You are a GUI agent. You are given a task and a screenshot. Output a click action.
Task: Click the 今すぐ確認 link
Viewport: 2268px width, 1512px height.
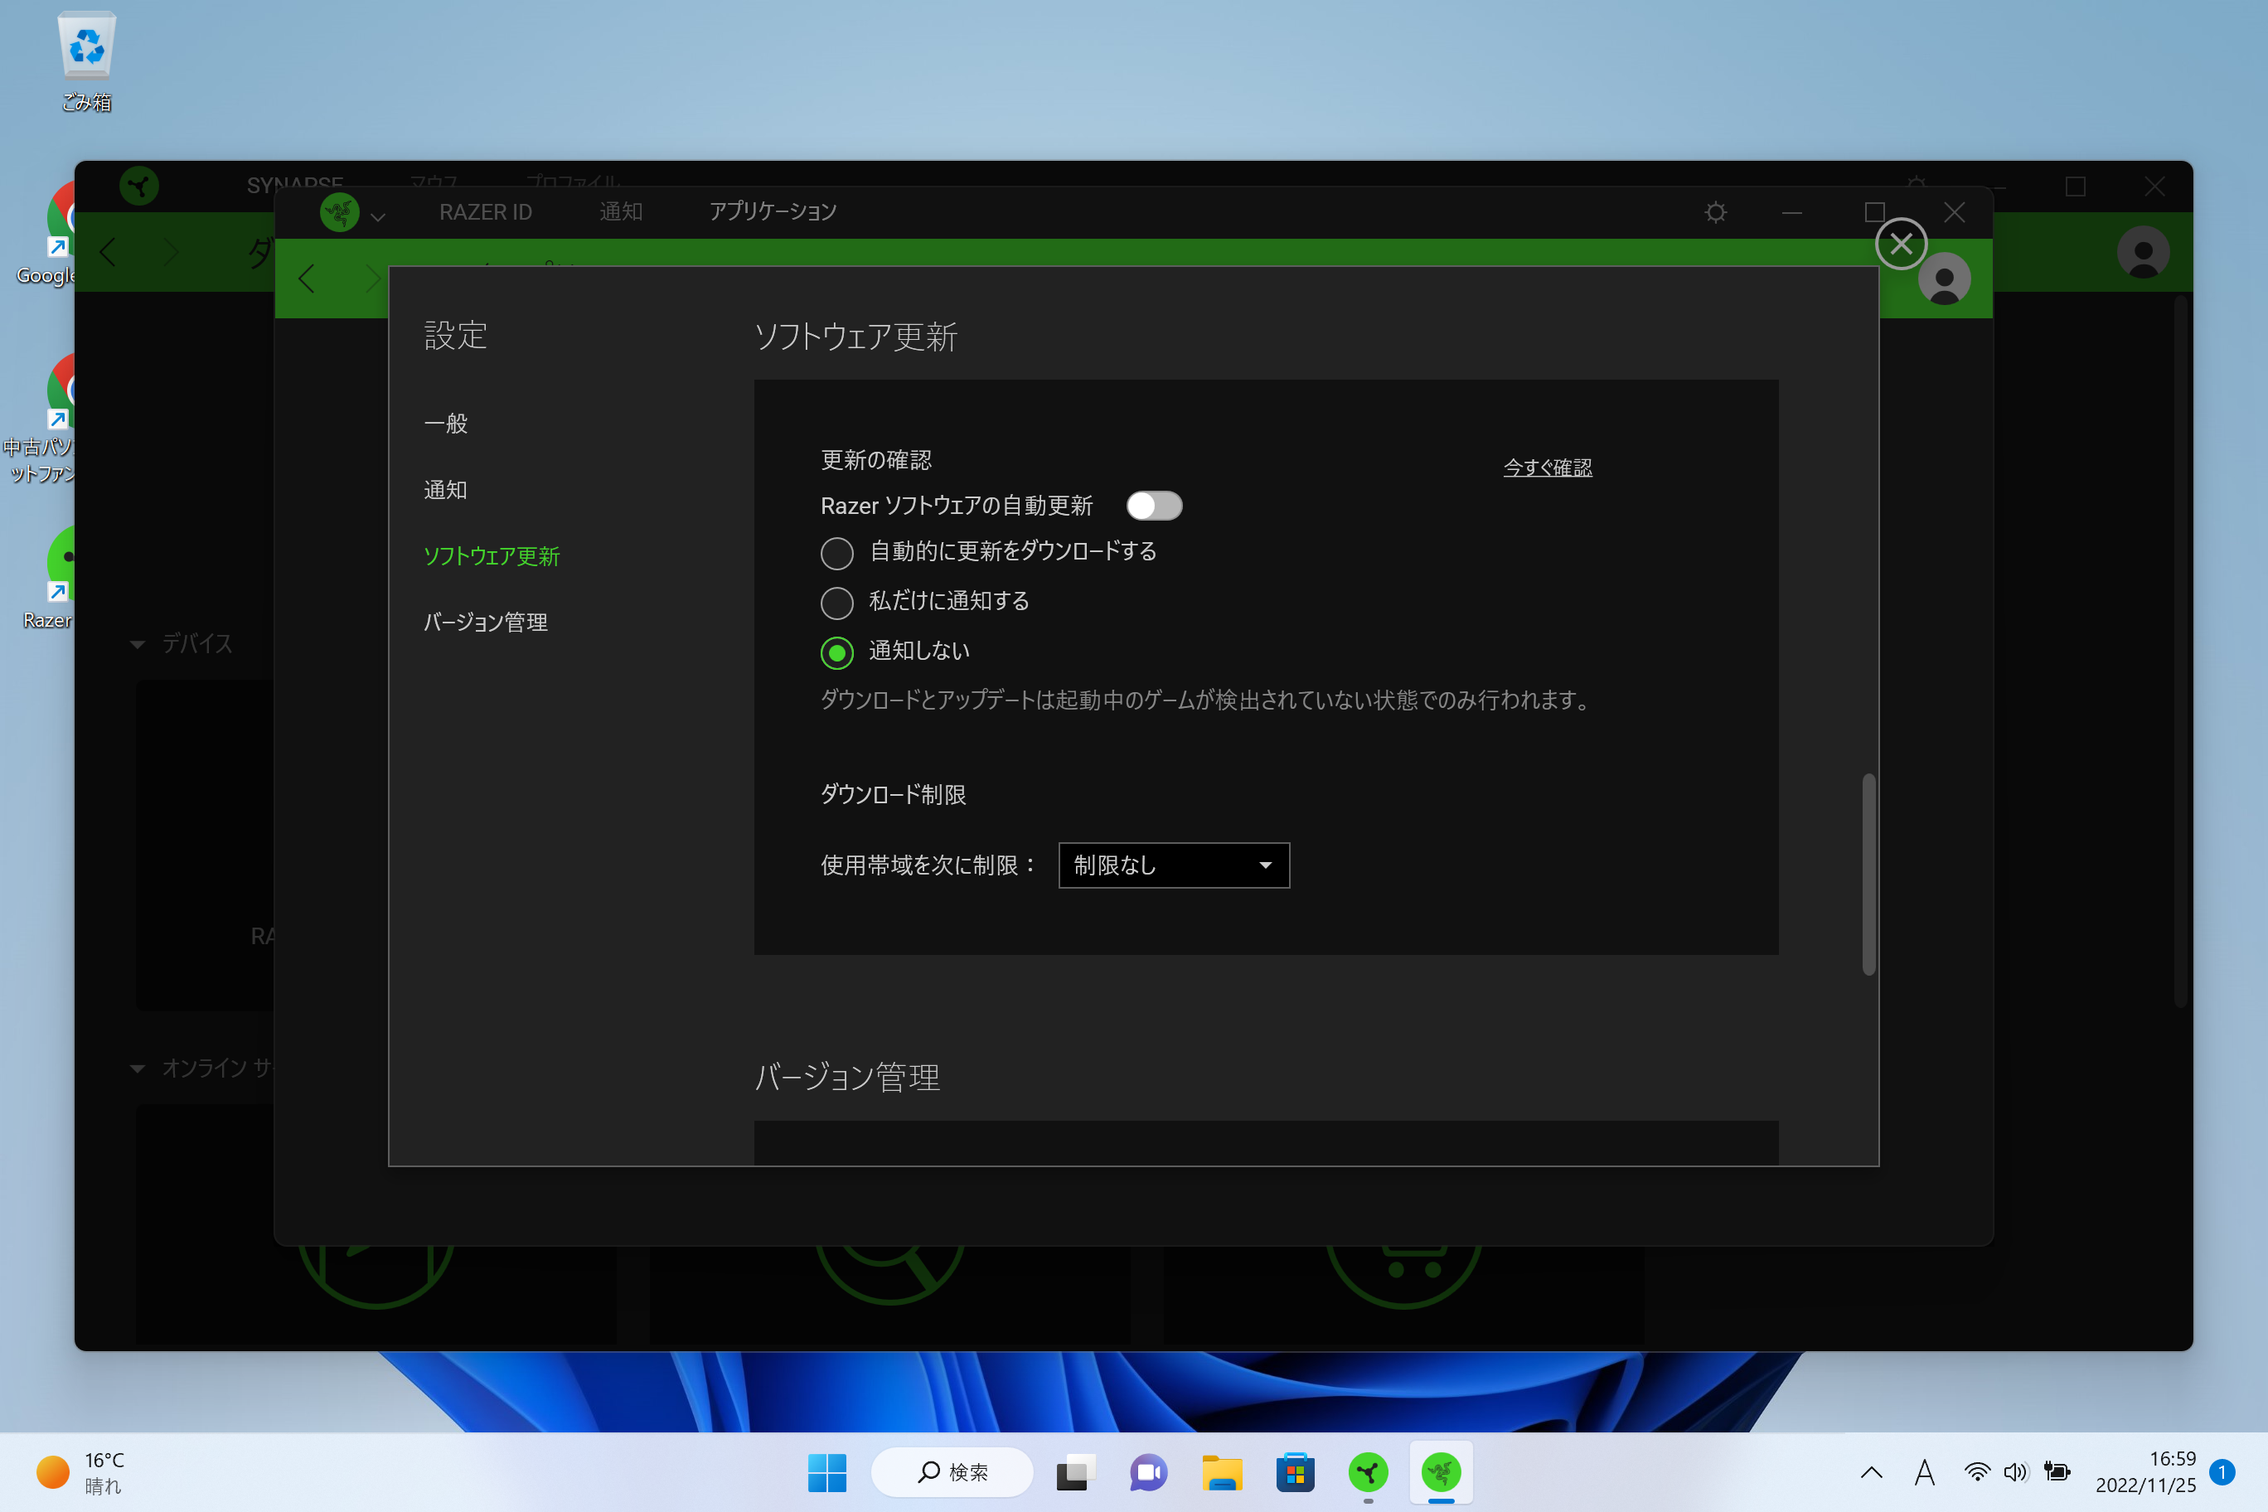(x=1547, y=468)
